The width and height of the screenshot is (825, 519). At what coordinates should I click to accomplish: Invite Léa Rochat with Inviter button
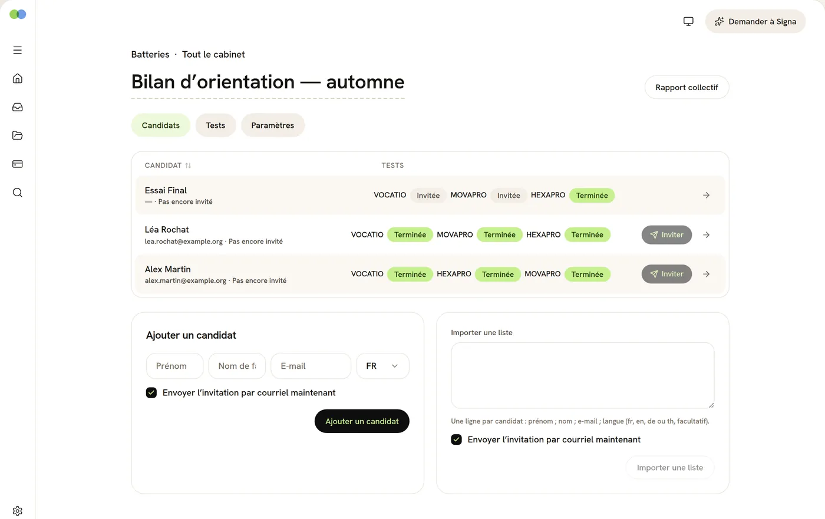coord(666,234)
